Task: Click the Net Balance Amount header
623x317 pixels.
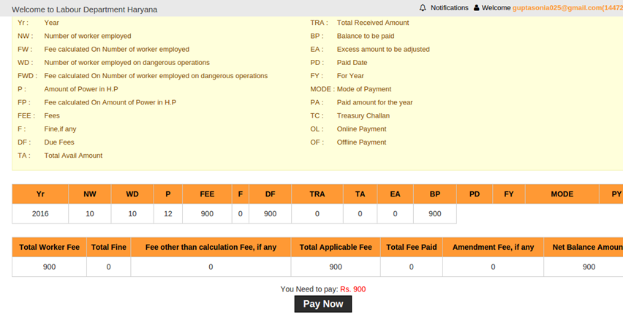Action: coord(586,248)
